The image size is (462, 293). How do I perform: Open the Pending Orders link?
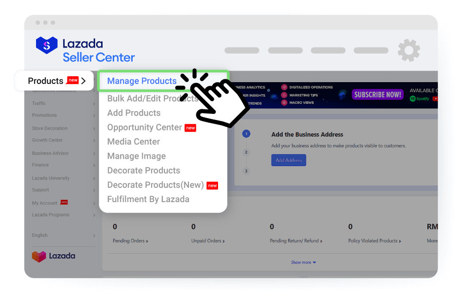point(131,241)
